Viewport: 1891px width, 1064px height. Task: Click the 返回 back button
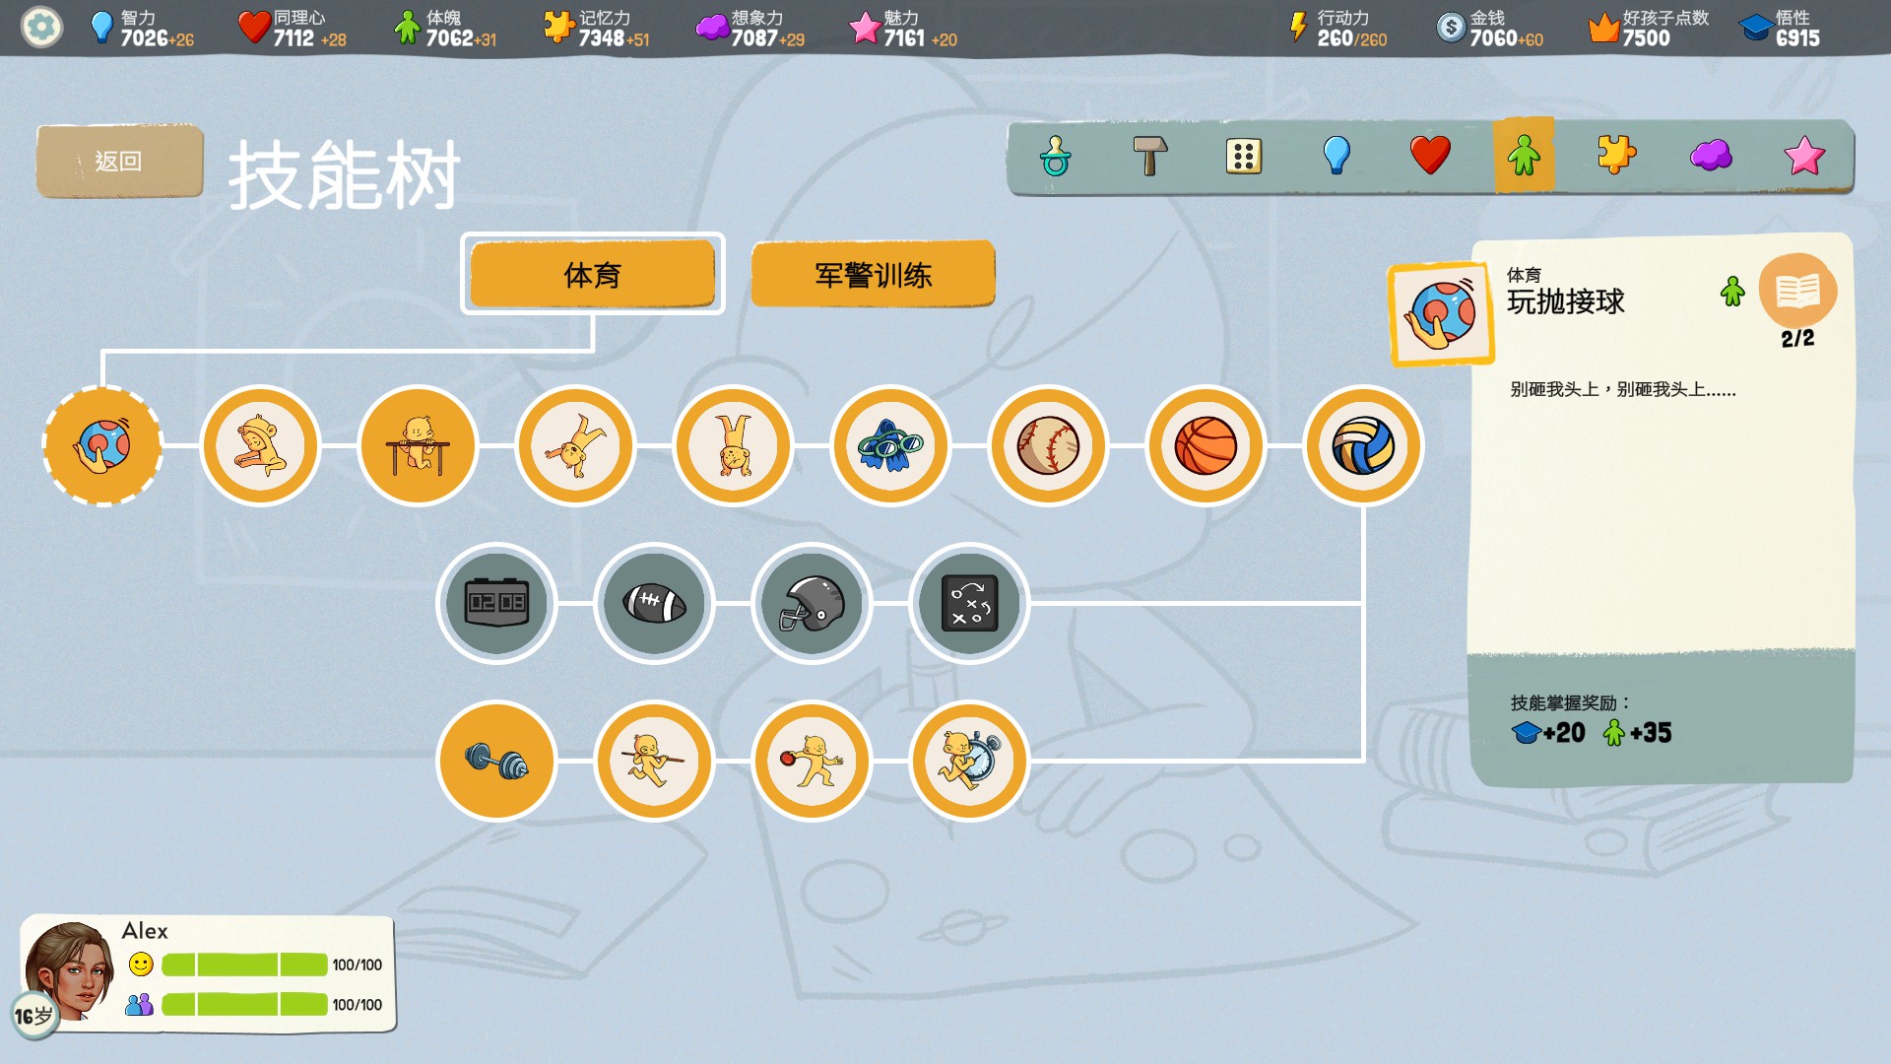pyautogui.click(x=119, y=162)
